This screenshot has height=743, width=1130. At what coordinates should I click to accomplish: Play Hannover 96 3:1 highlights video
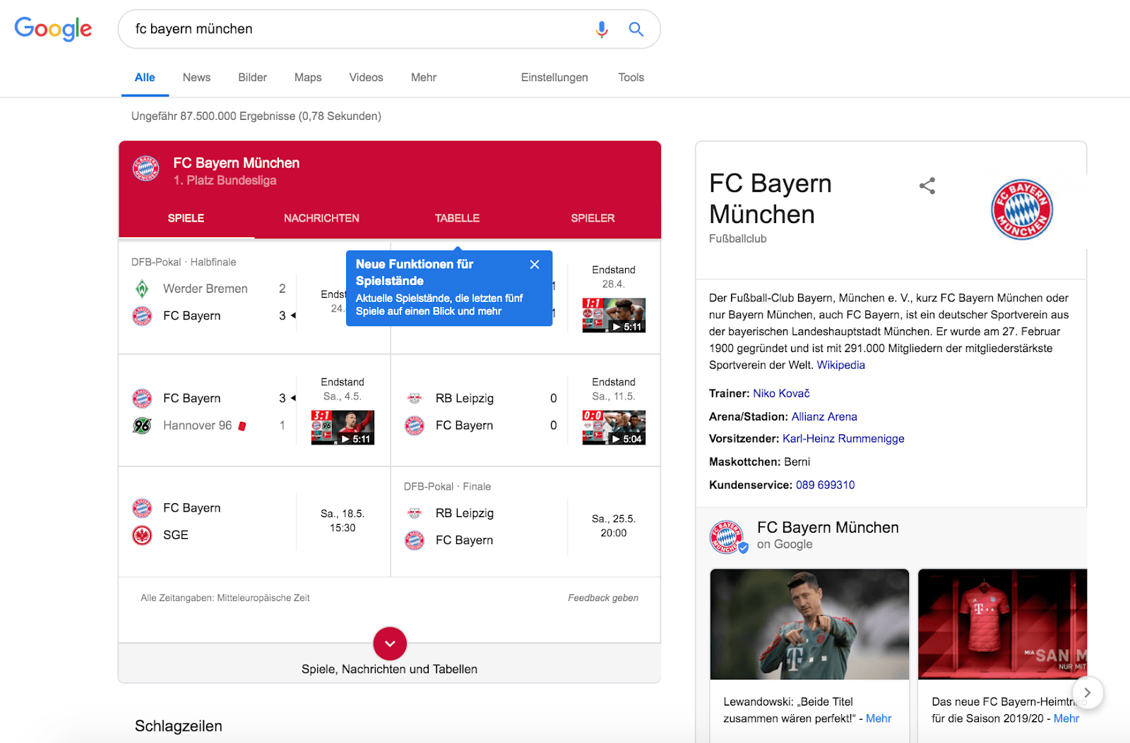tap(343, 428)
